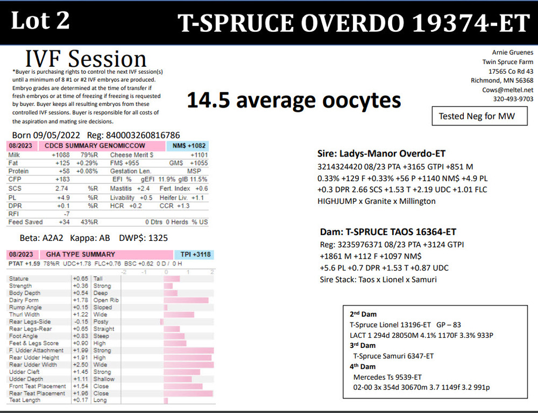Image resolution: width=538 pixels, height=413 pixels.
Task: Click the Twin Spruce Farm name
Action: point(507,62)
